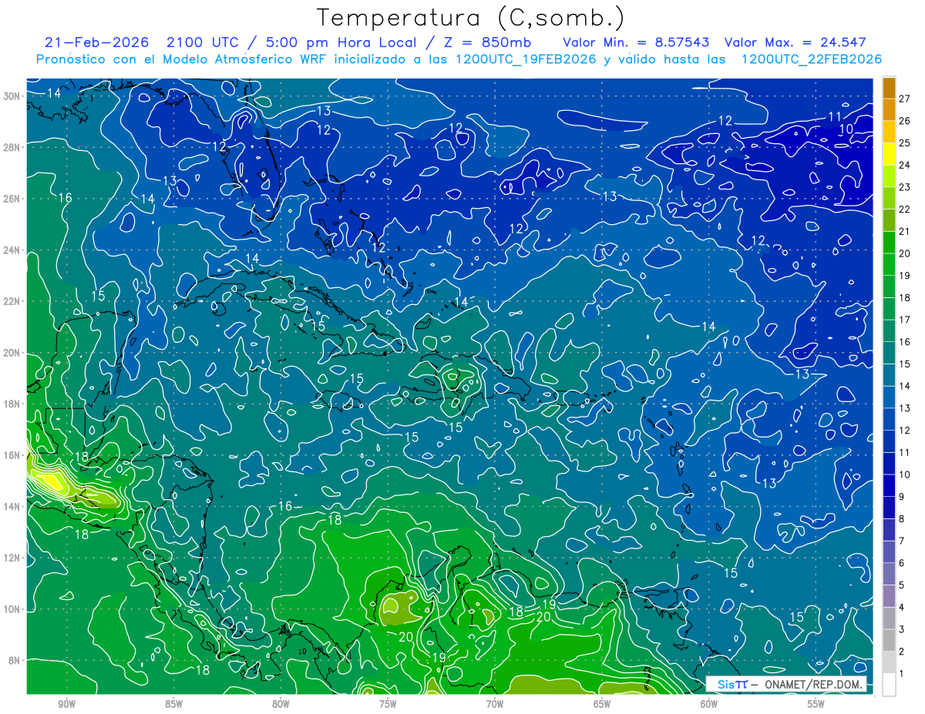This screenshot has width=925, height=714.
Task: Click the '90W' longitude axis label
Action: [66, 704]
